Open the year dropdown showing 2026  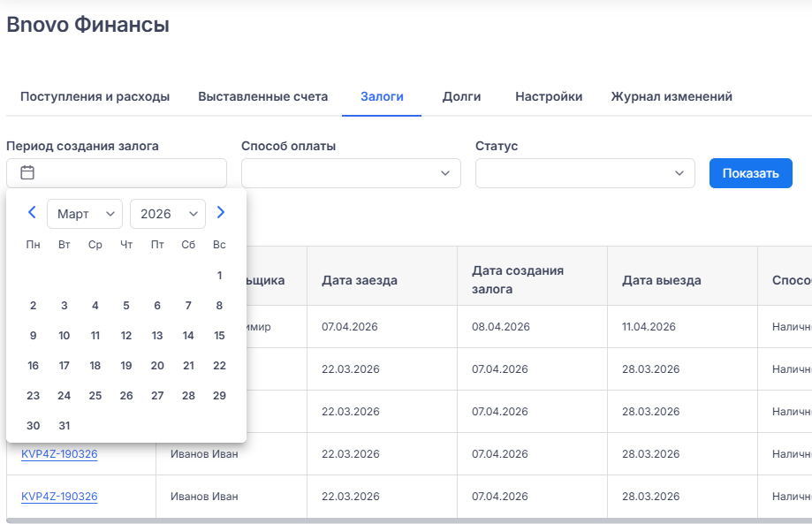tap(168, 214)
